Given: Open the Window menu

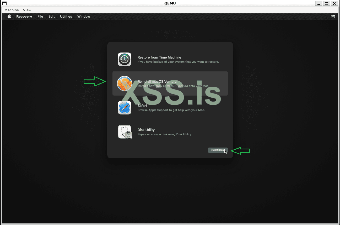Looking at the screenshot, I should coord(84,16).
